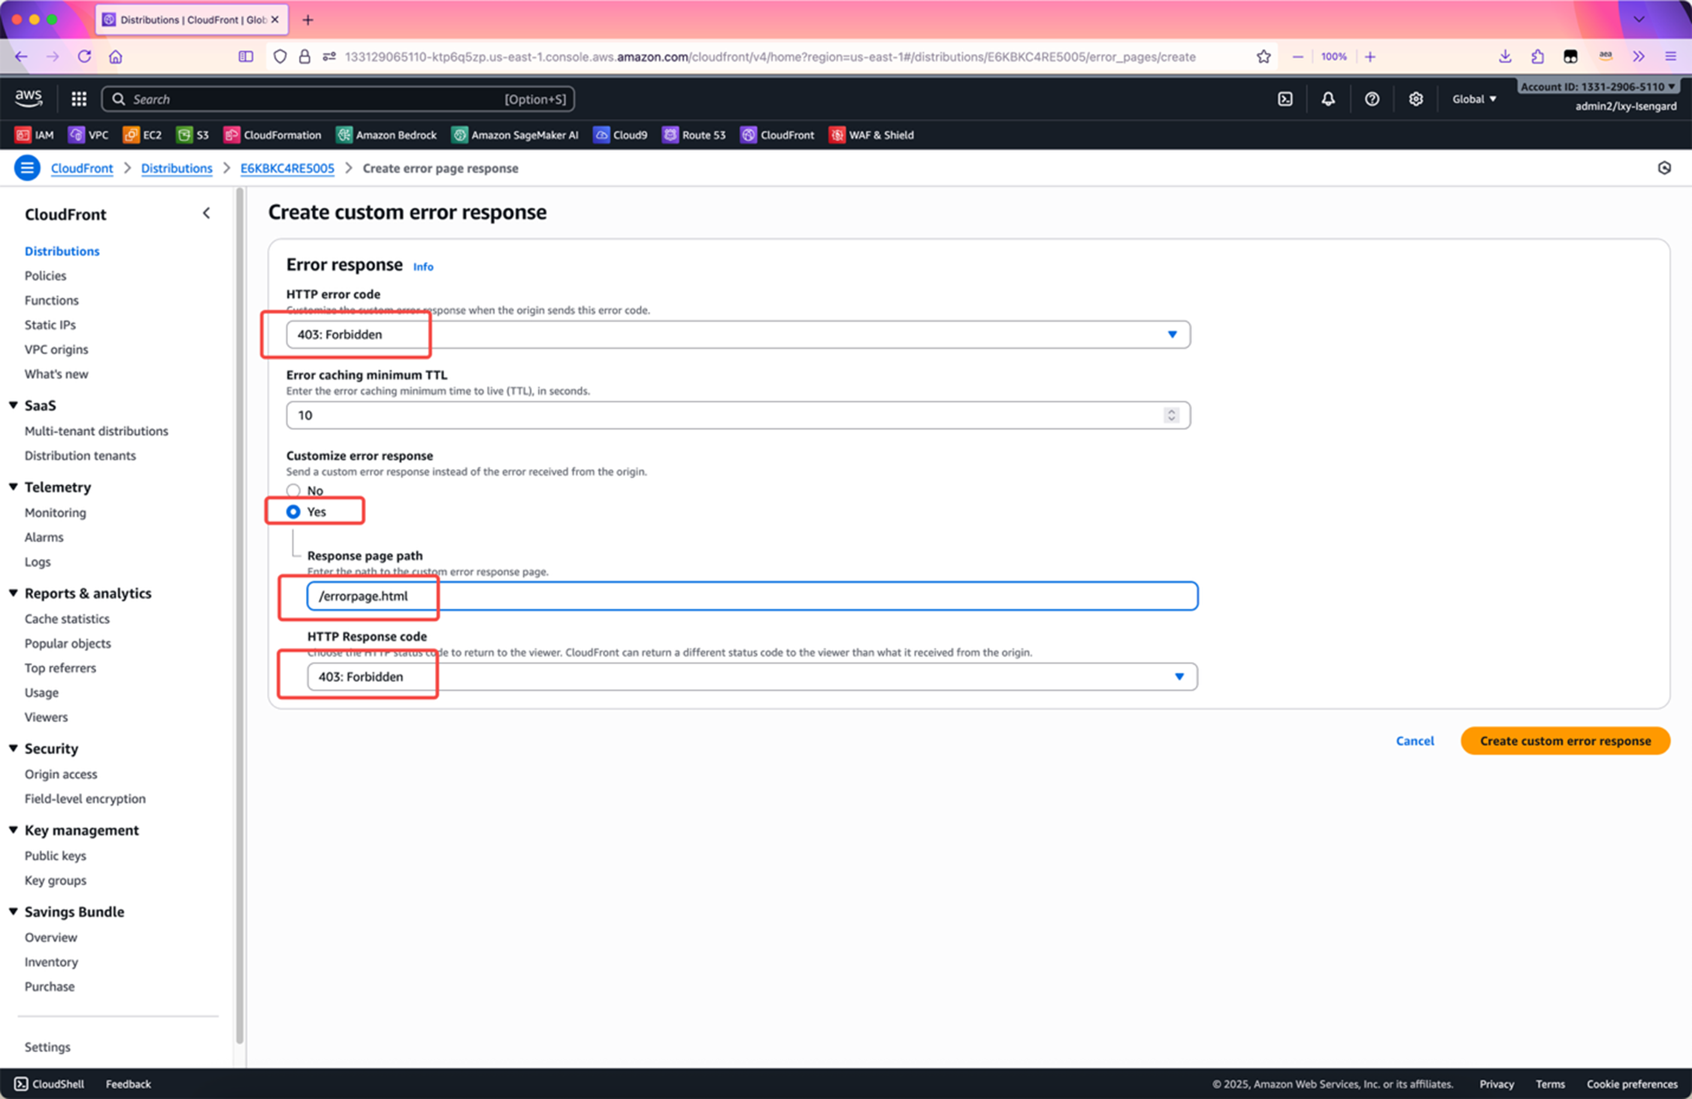Collapse the SaaS navigation section
The image size is (1692, 1099).
pyautogui.click(x=14, y=405)
